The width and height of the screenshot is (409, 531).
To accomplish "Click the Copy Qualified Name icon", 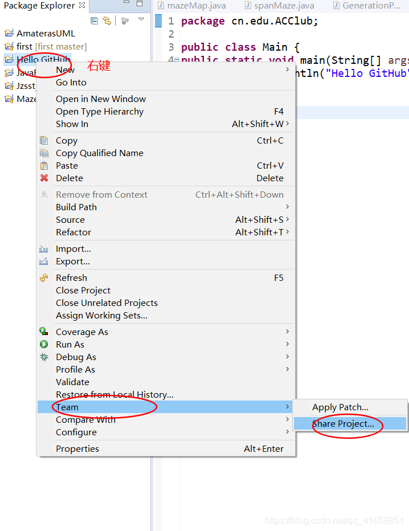I will tap(44, 153).
